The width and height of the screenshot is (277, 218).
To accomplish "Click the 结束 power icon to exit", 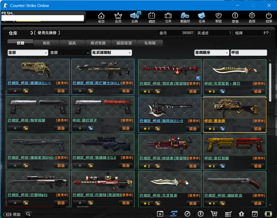I will (269, 17).
